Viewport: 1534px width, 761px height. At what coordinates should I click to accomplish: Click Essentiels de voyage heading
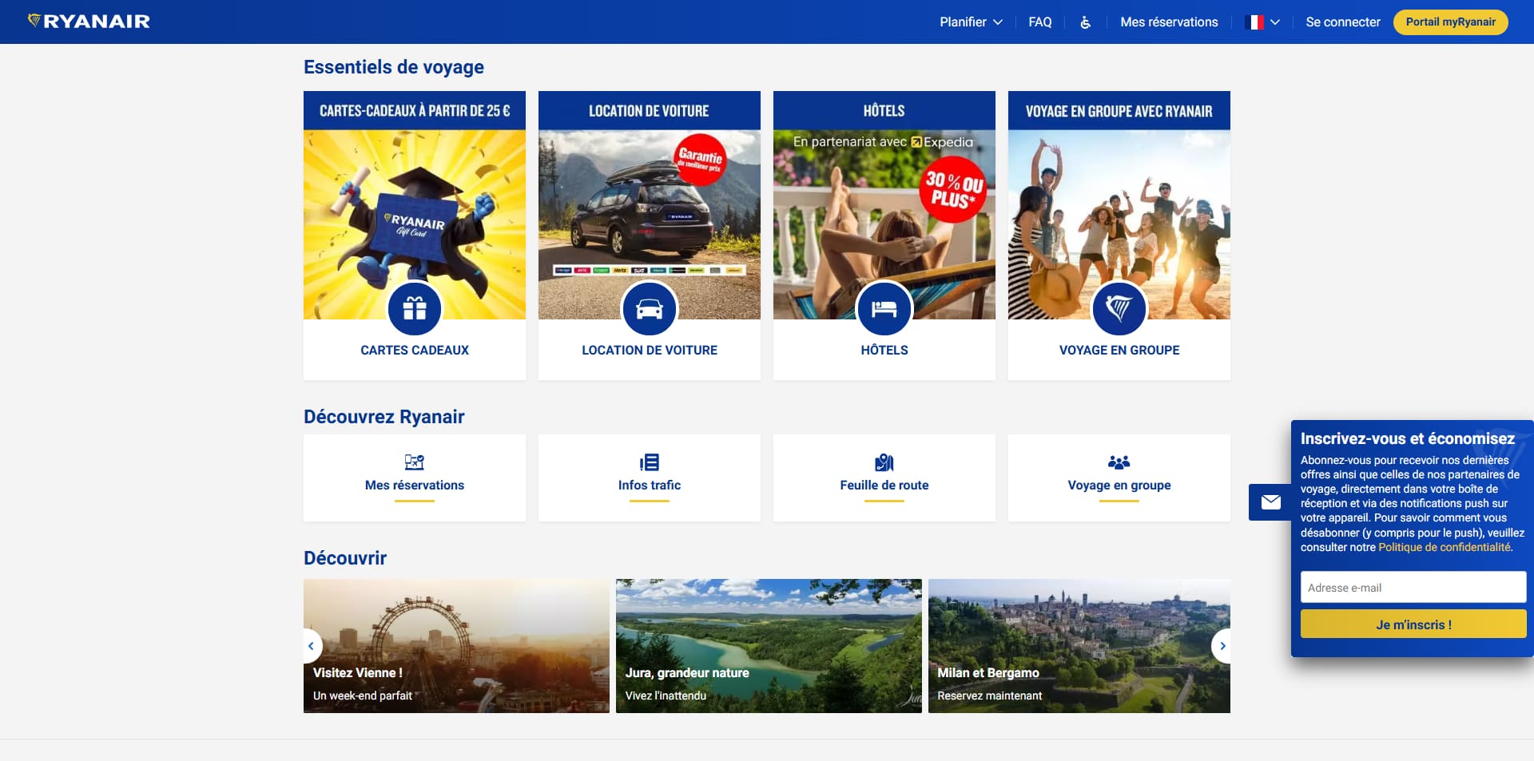point(394,67)
